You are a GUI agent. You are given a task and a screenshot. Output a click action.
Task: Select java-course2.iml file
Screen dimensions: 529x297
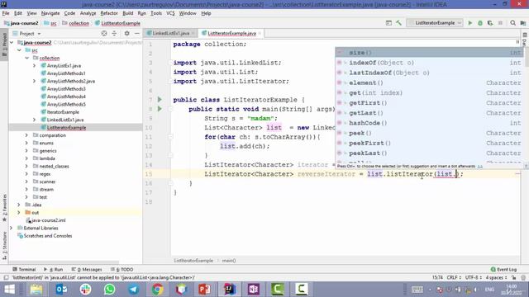point(49,220)
